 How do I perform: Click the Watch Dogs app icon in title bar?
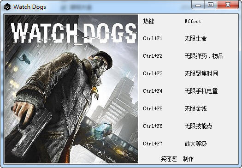click(7, 7)
